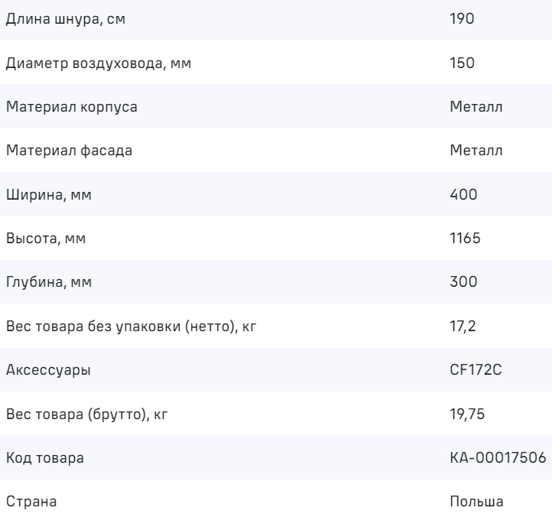552x514 pixels.
Task: Click the net weight value 17,2
Action: point(462,327)
